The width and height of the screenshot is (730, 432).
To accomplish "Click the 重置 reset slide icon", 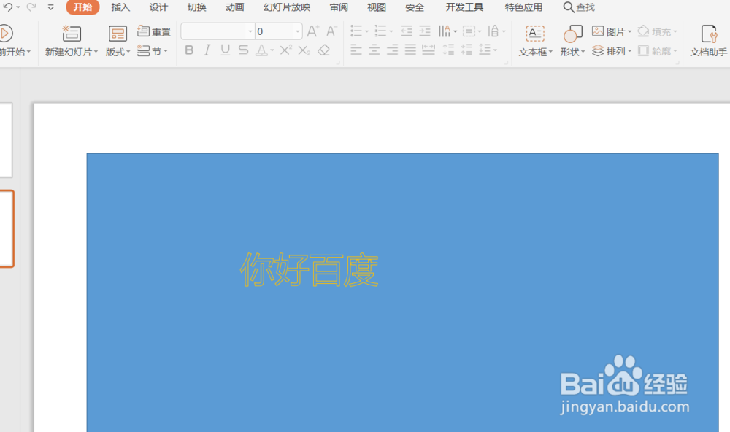I will [x=155, y=31].
